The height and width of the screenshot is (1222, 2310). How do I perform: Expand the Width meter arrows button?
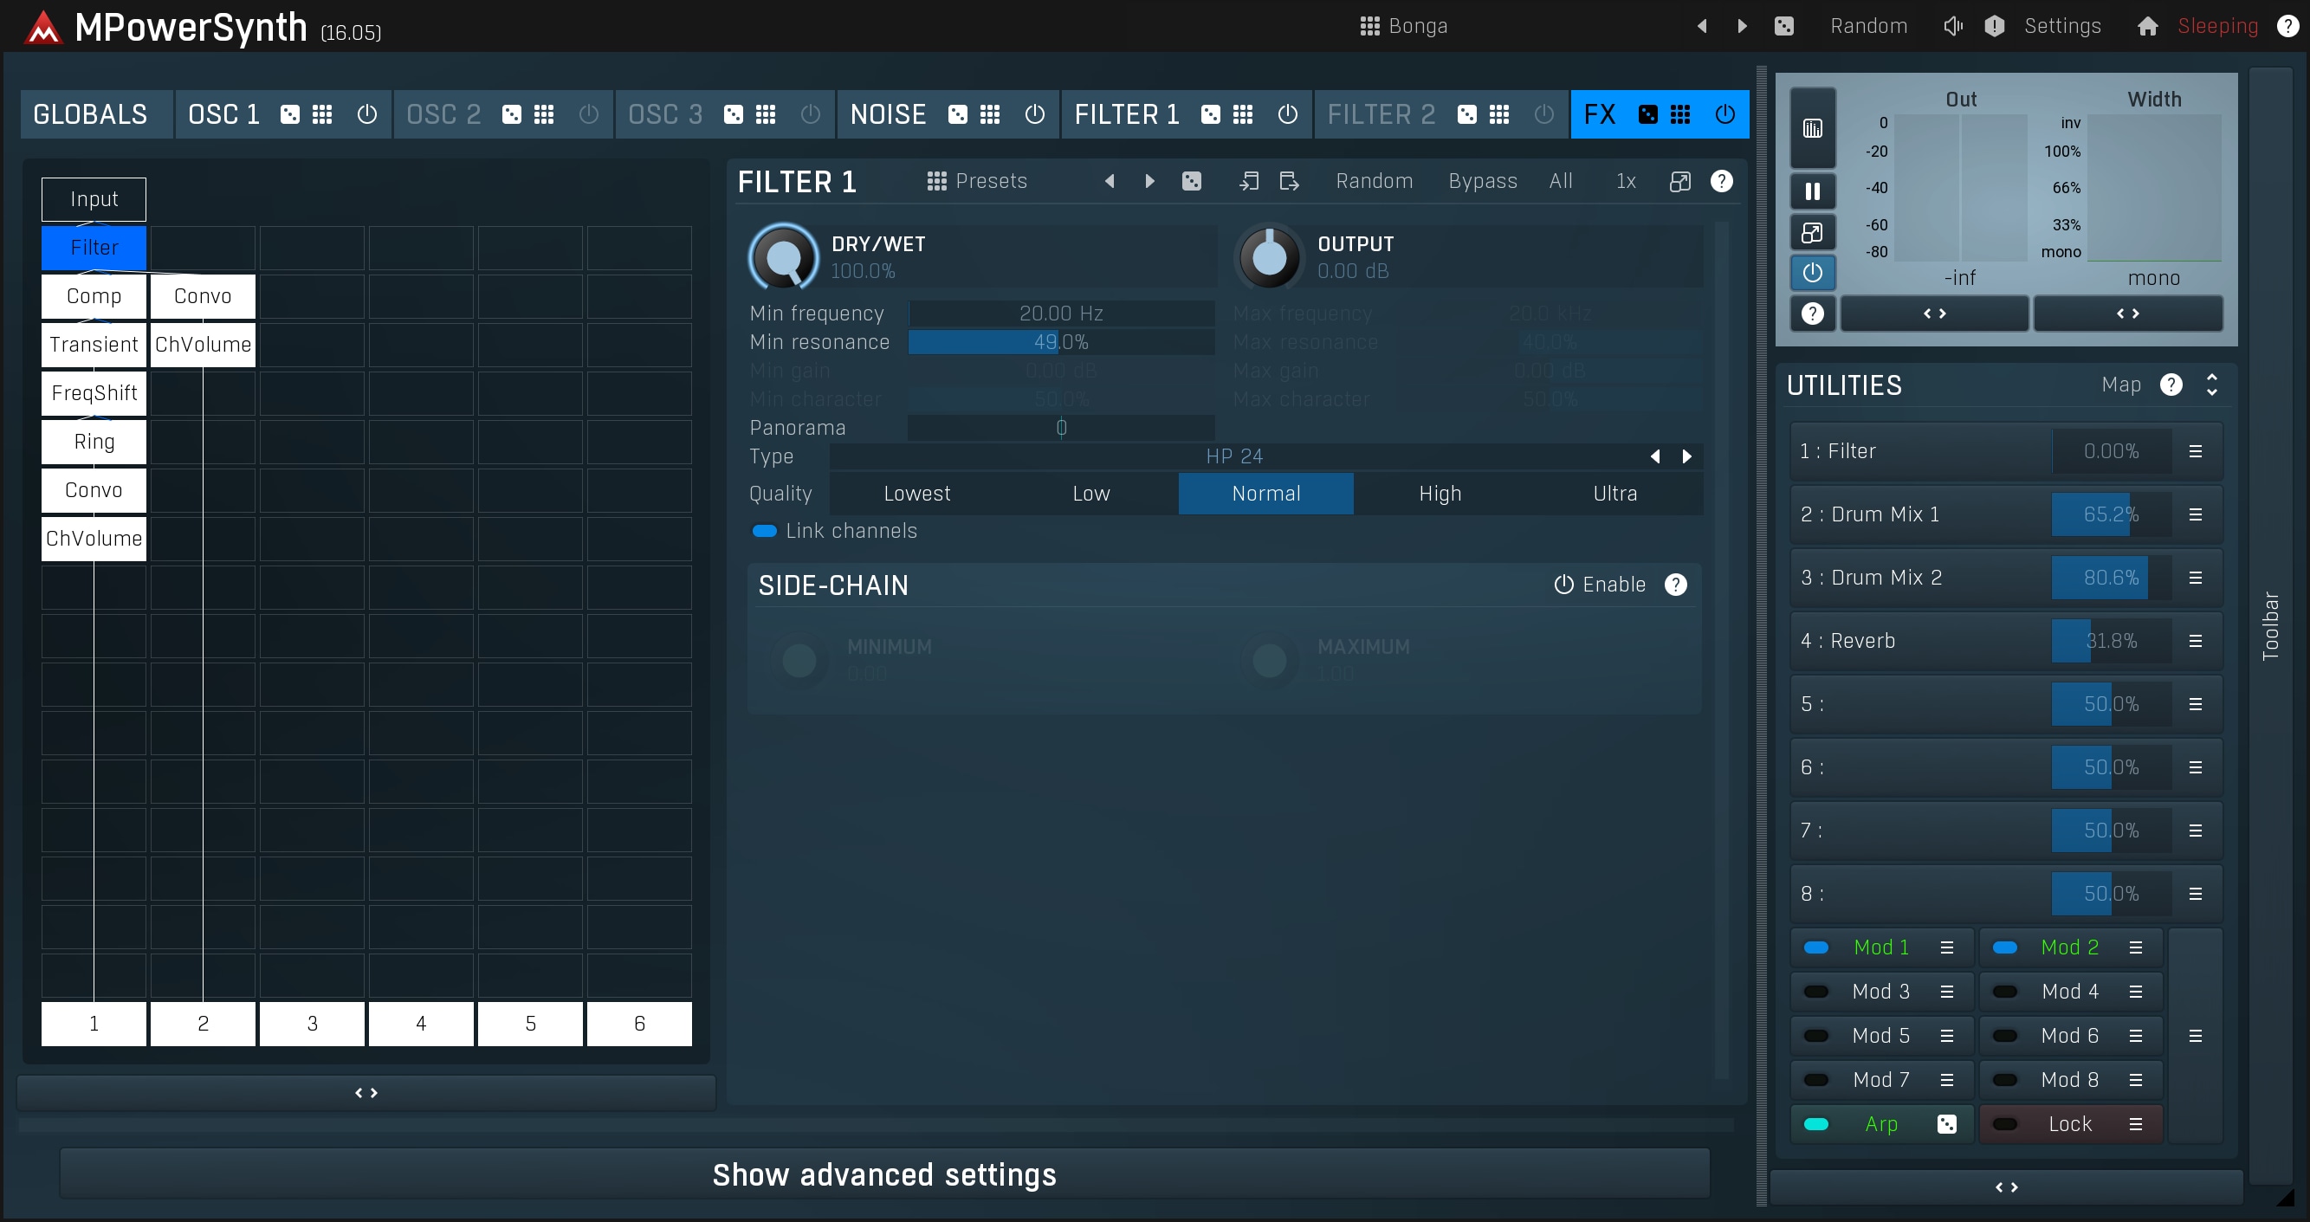click(x=2128, y=313)
